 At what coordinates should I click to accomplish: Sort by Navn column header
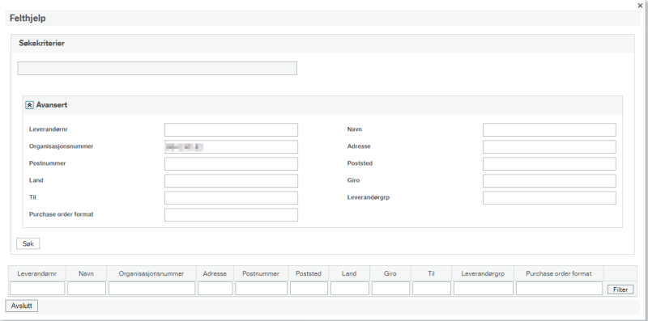(x=87, y=273)
